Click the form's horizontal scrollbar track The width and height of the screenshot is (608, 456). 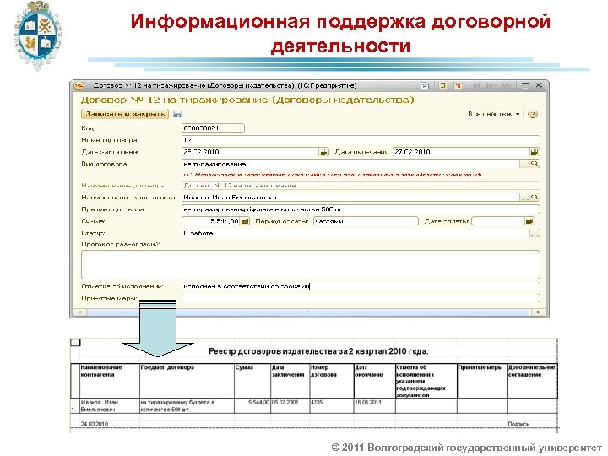click(309, 312)
